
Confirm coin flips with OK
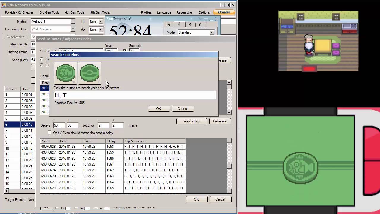click(x=159, y=109)
